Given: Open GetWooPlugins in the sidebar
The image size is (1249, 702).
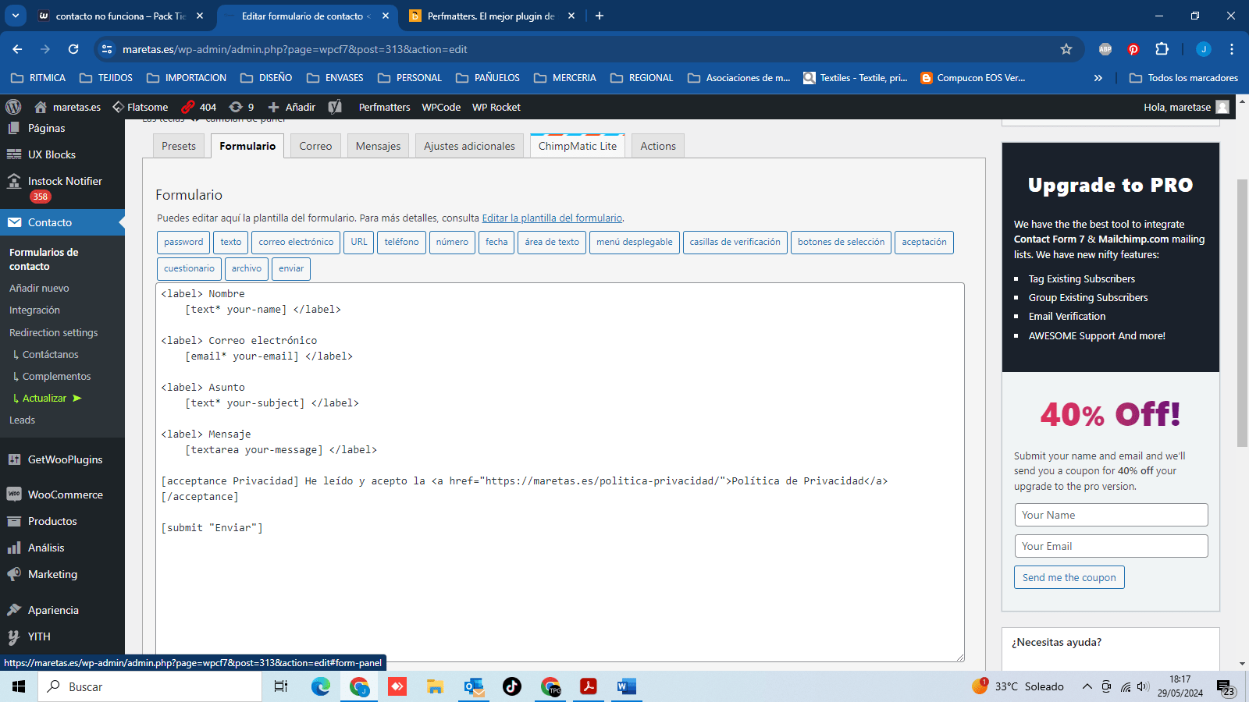Looking at the screenshot, I should (65, 459).
